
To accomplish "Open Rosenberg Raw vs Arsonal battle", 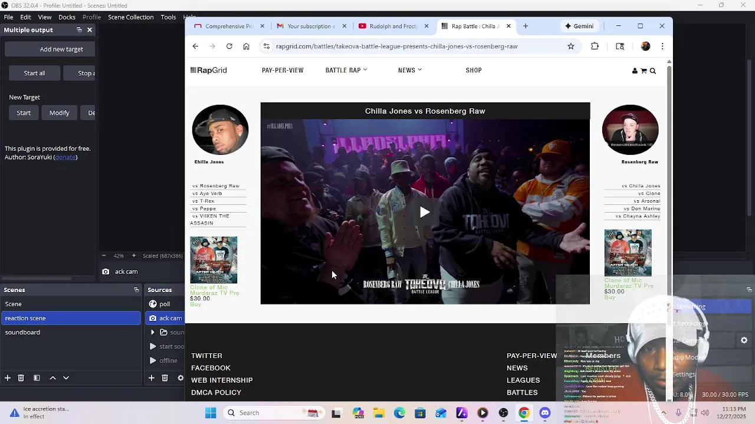I will (x=646, y=201).
